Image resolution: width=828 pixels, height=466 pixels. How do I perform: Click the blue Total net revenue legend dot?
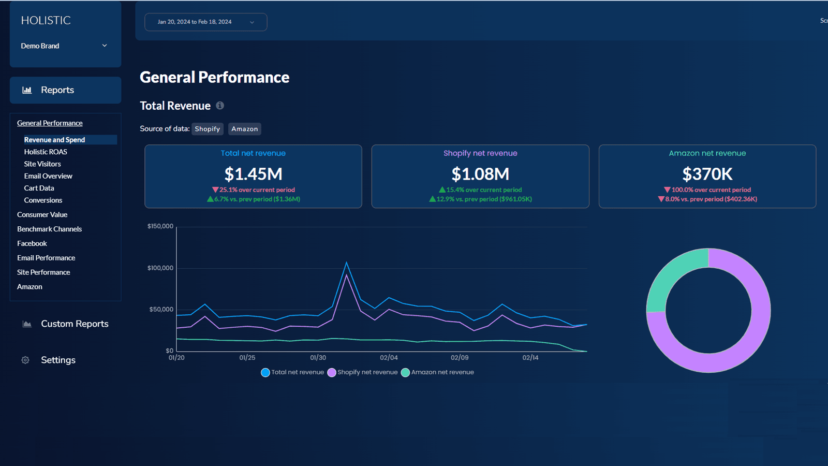tap(265, 372)
